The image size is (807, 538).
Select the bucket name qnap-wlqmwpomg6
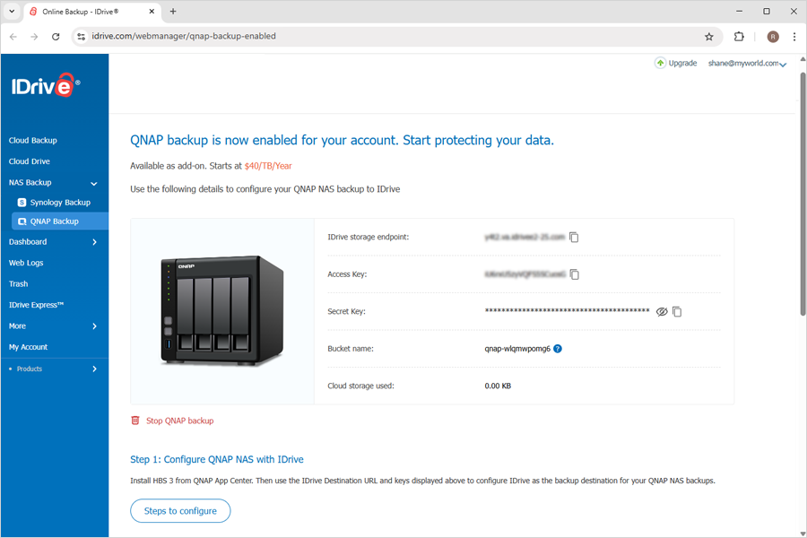(x=517, y=349)
